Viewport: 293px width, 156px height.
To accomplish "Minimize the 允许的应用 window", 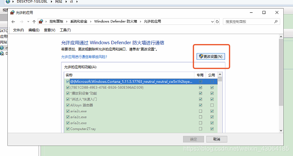I will (251, 12).
